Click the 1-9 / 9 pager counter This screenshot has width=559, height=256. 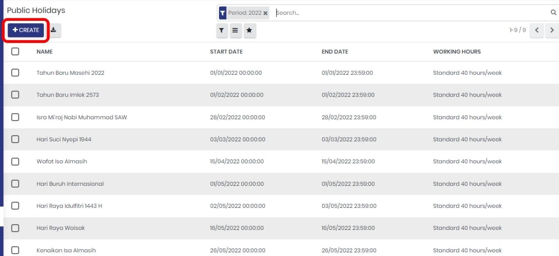[x=518, y=30]
